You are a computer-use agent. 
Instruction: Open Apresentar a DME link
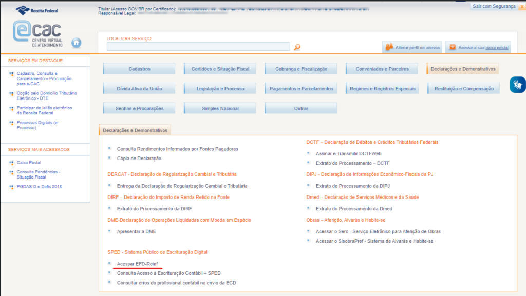tap(136, 231)
